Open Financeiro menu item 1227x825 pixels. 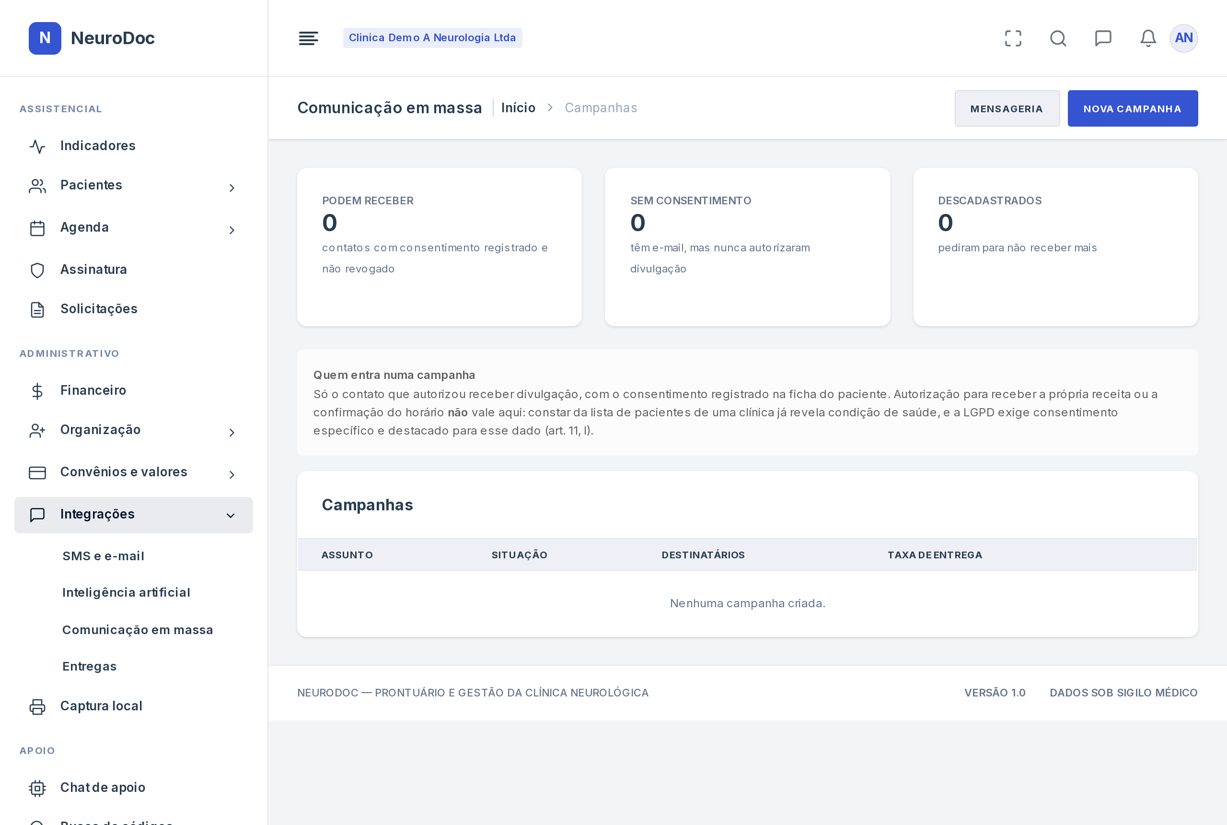(x=134, y=390)
